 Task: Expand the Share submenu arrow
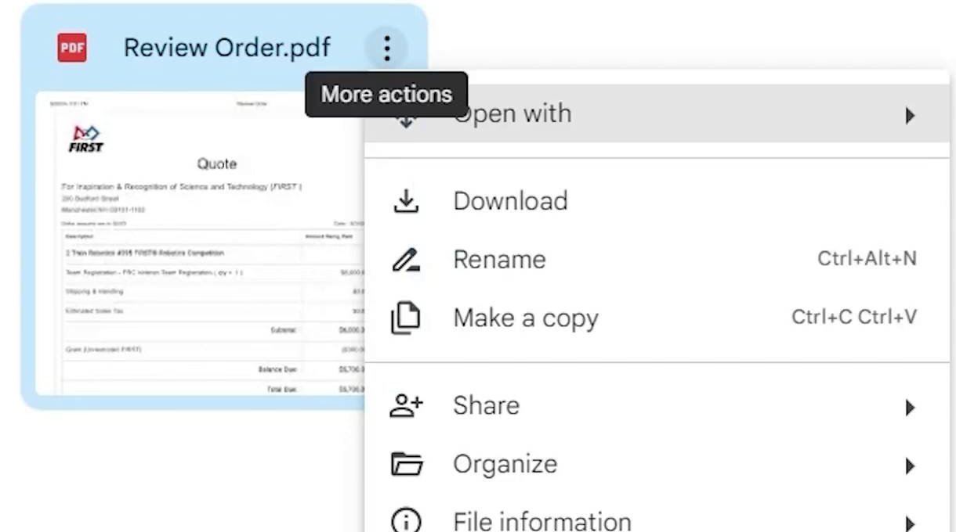910,408
